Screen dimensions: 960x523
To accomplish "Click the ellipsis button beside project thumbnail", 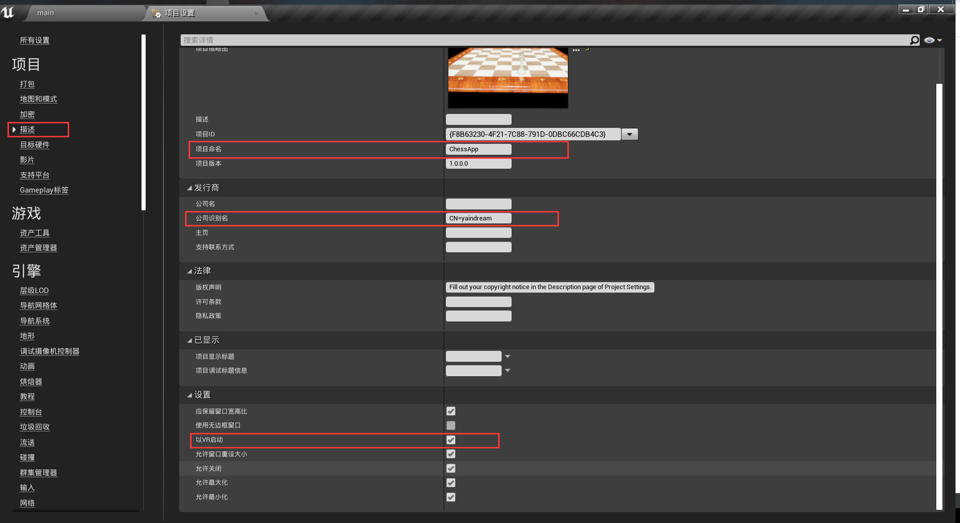I will (x=576, y=50).
